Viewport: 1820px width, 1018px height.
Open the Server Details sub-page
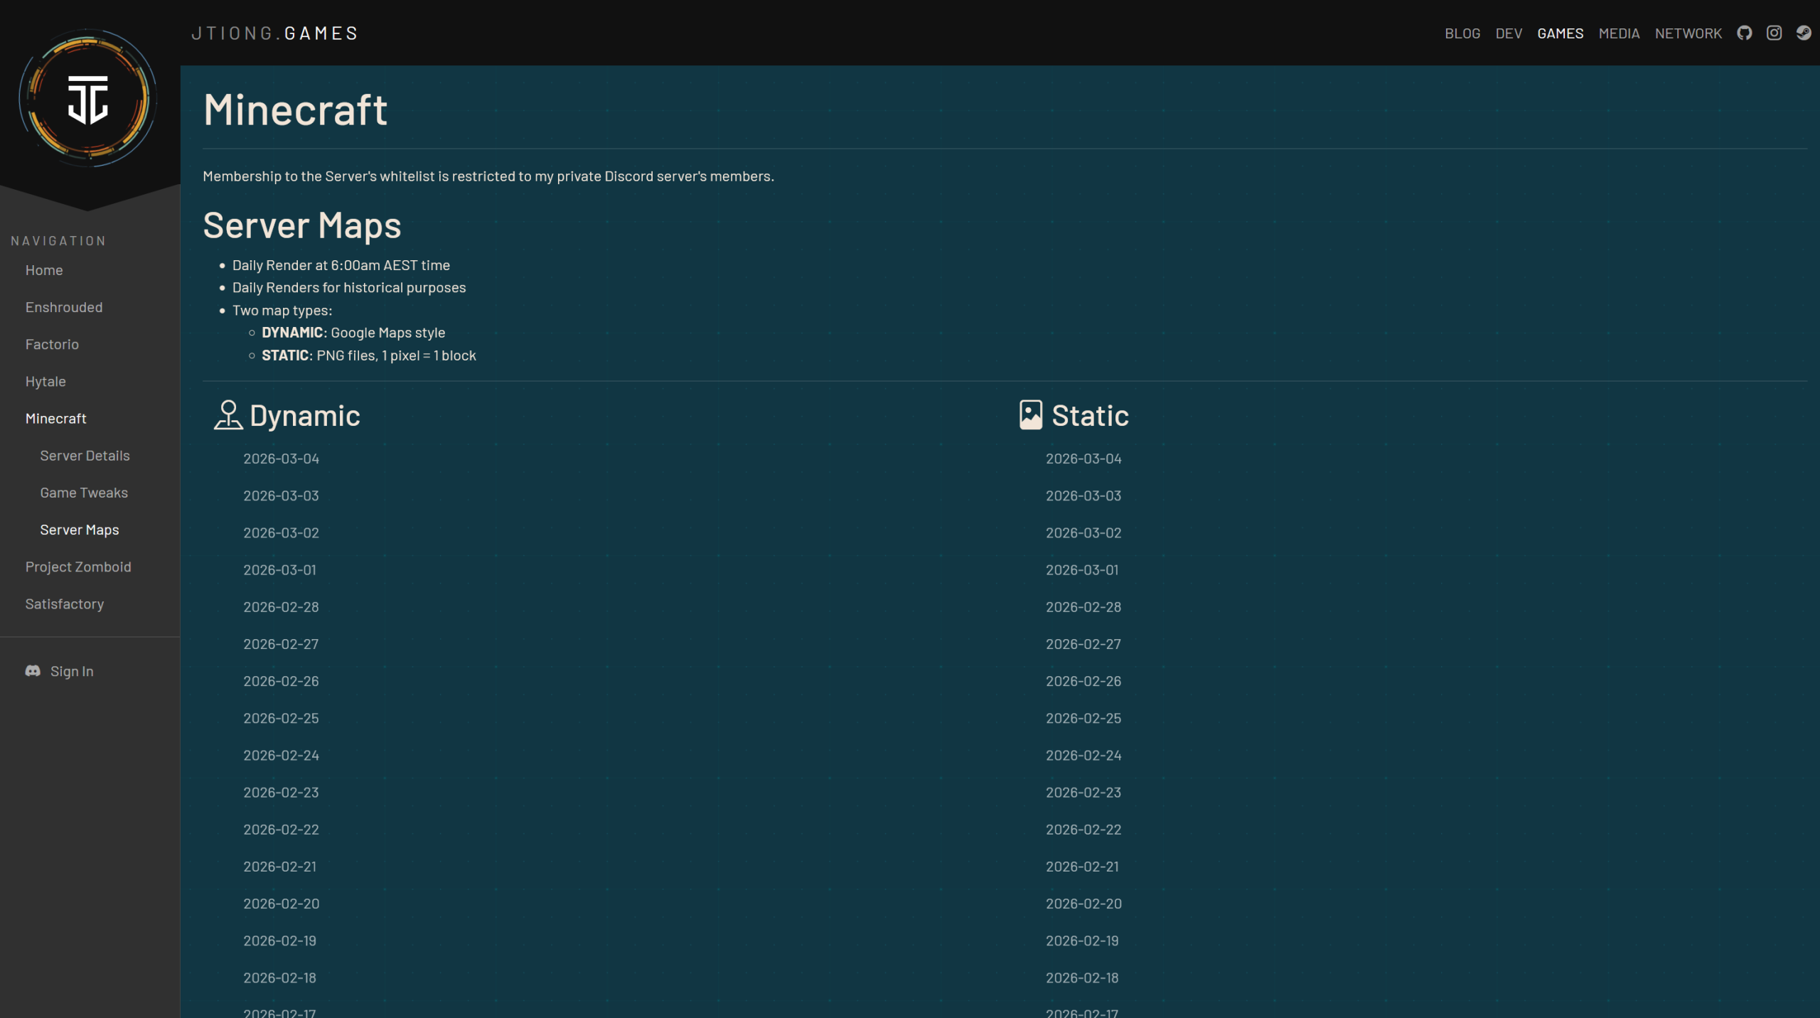pyautogui.click(x=85, y=456)
